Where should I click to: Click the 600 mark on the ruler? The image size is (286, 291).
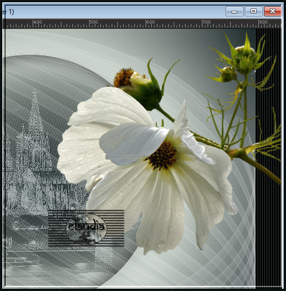[x=151, y=22]
